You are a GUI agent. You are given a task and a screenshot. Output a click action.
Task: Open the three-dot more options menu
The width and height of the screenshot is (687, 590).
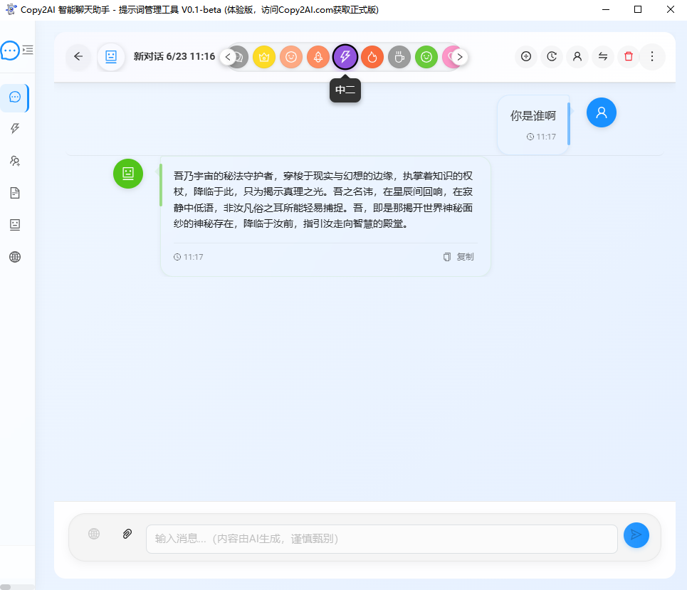click(x=652, y=56)
